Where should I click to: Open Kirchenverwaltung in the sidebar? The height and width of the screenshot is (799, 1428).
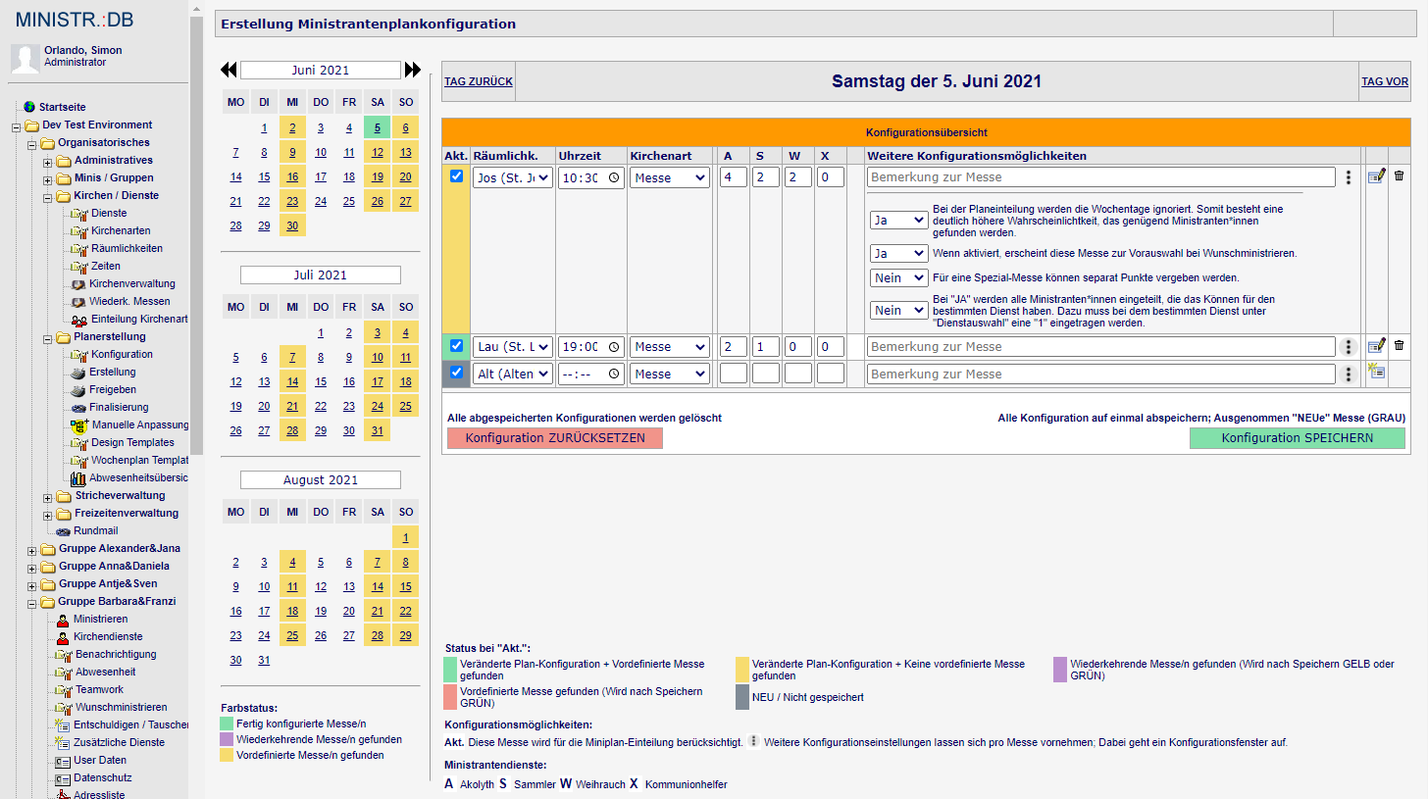click(x=132, y=283)
